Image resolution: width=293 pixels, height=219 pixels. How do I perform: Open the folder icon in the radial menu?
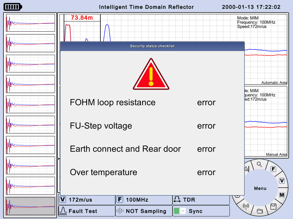point(260,211)
